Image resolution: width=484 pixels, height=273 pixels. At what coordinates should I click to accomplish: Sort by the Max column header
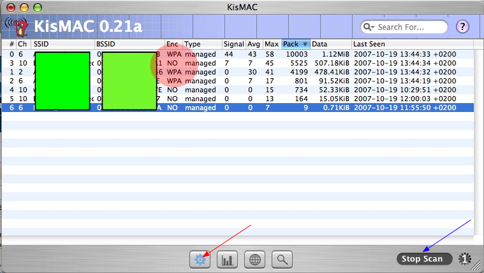(x=272, y=44)
